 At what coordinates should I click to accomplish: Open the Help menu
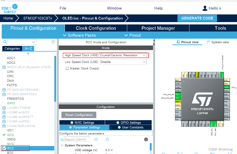(159, 8)
